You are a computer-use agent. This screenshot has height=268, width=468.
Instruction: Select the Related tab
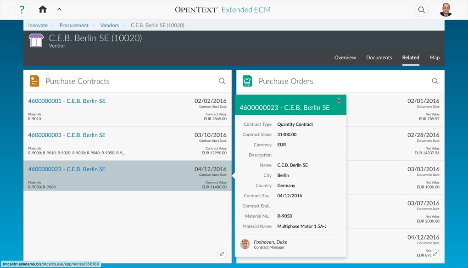[411, 57]
